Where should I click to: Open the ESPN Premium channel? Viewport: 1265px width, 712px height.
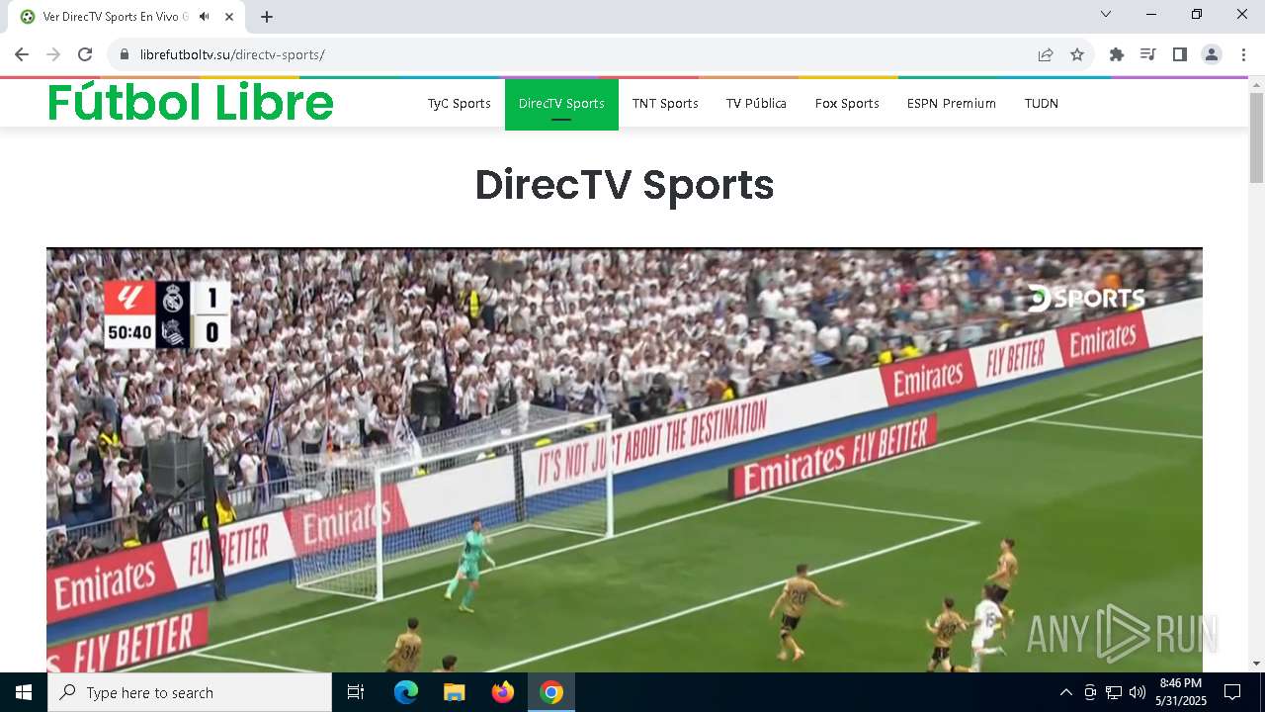[952, 103]
